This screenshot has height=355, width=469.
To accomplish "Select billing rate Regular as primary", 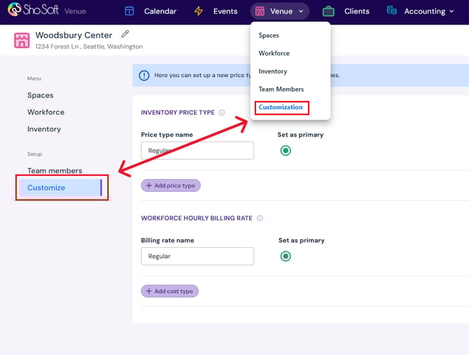I will 286,256.
